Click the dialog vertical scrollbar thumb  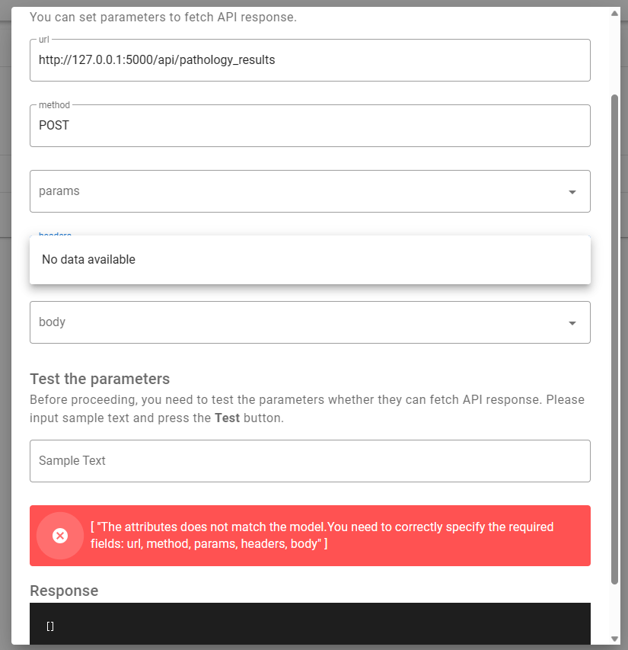coord(615,340)
